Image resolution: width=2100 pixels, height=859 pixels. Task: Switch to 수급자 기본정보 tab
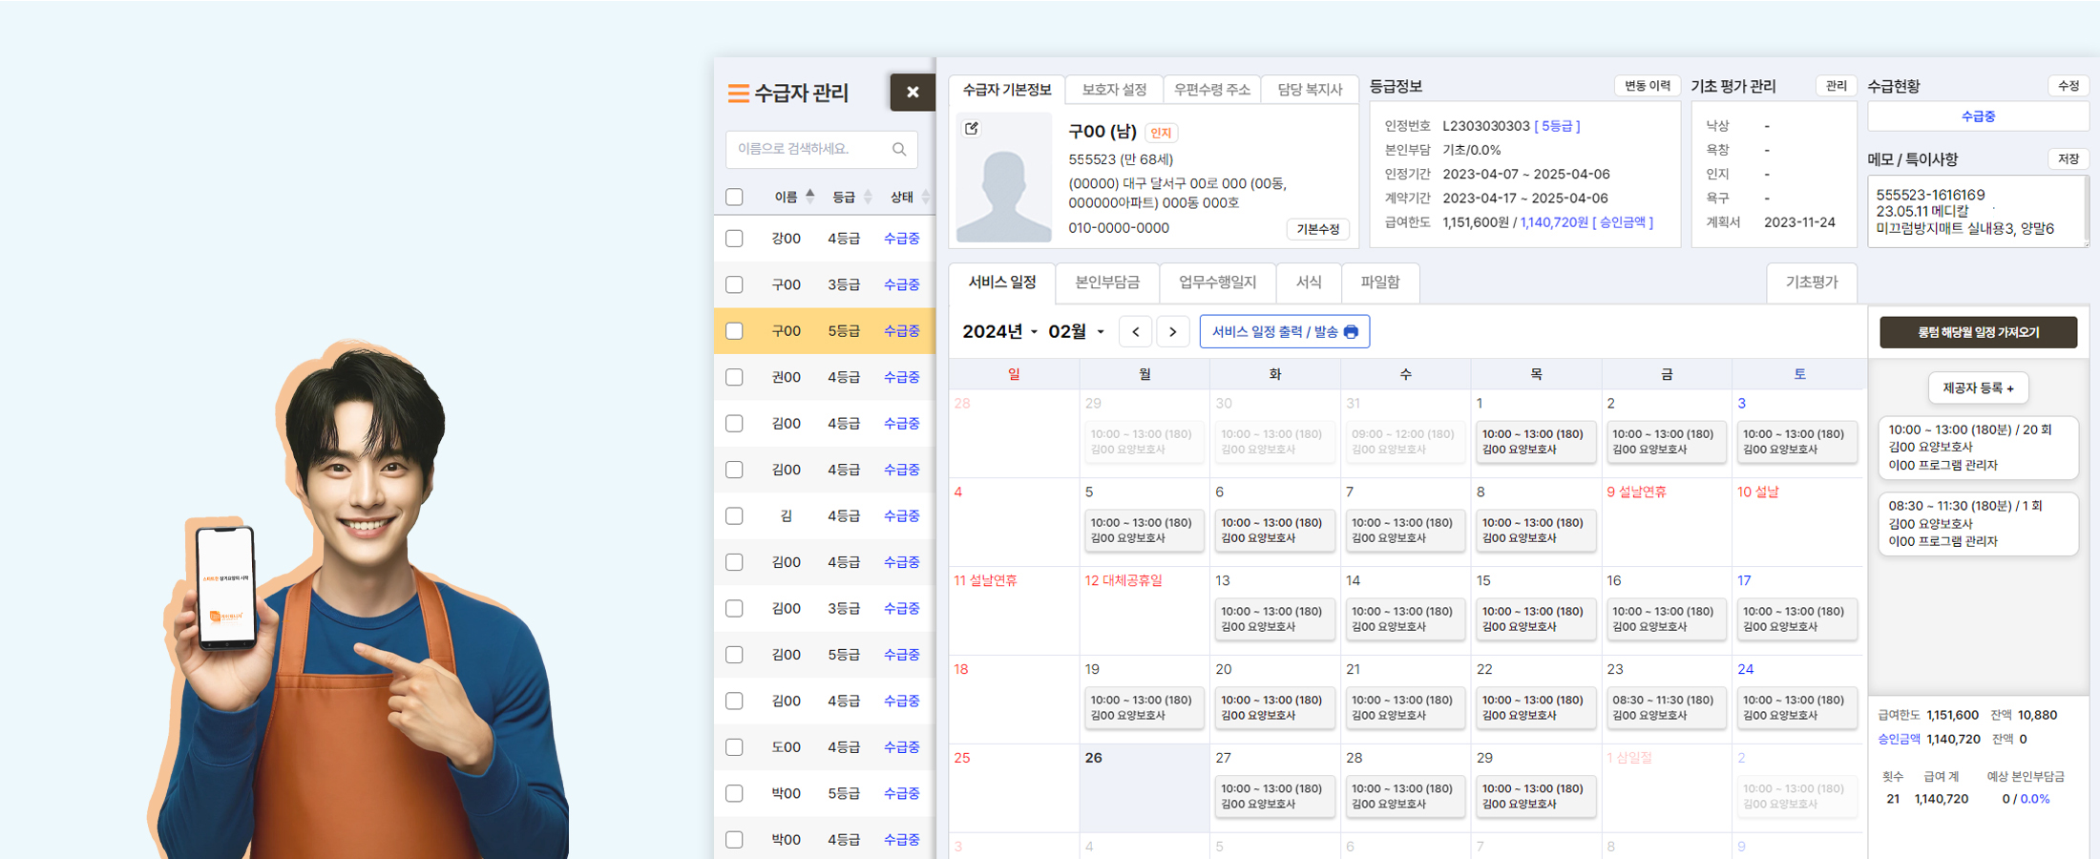(x=1006, y=89)
